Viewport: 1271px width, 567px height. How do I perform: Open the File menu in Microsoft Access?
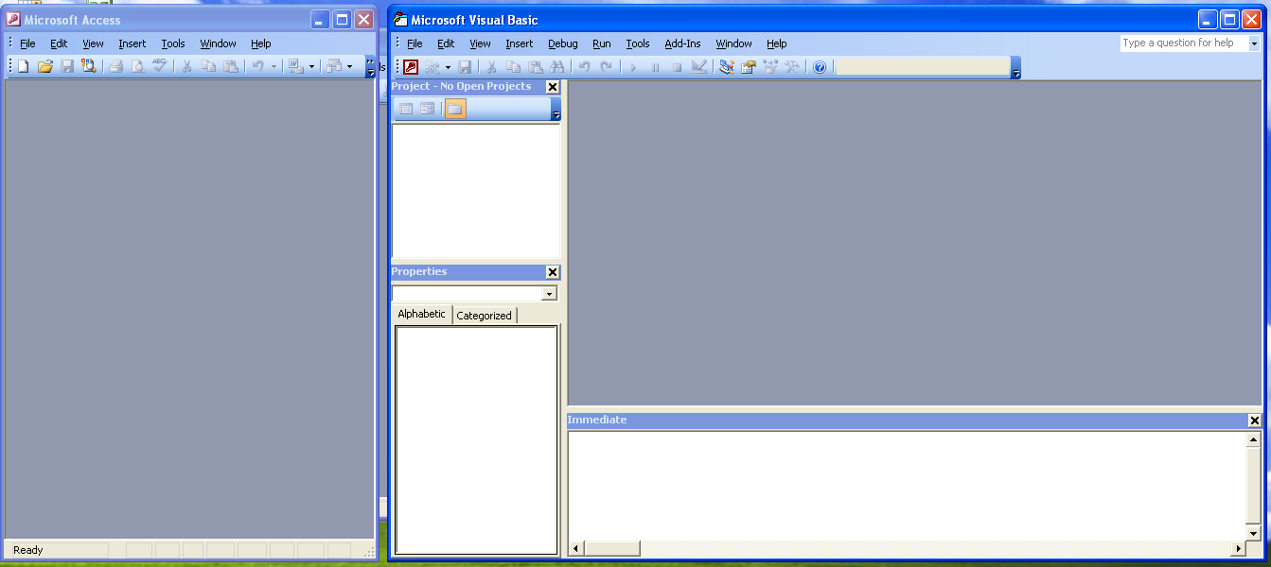point(27,43)
